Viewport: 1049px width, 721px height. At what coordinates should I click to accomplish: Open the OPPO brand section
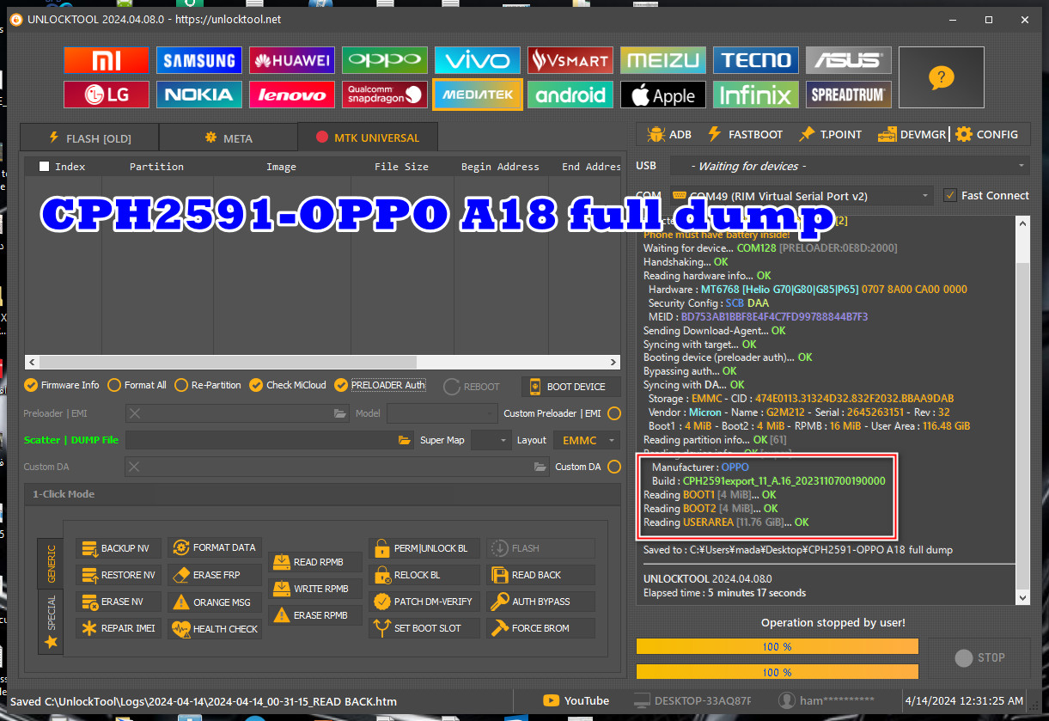(x=385, y=60)
